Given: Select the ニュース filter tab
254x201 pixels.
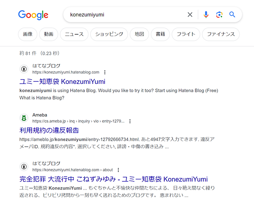Looking at the screenshot, I should 74,34.
